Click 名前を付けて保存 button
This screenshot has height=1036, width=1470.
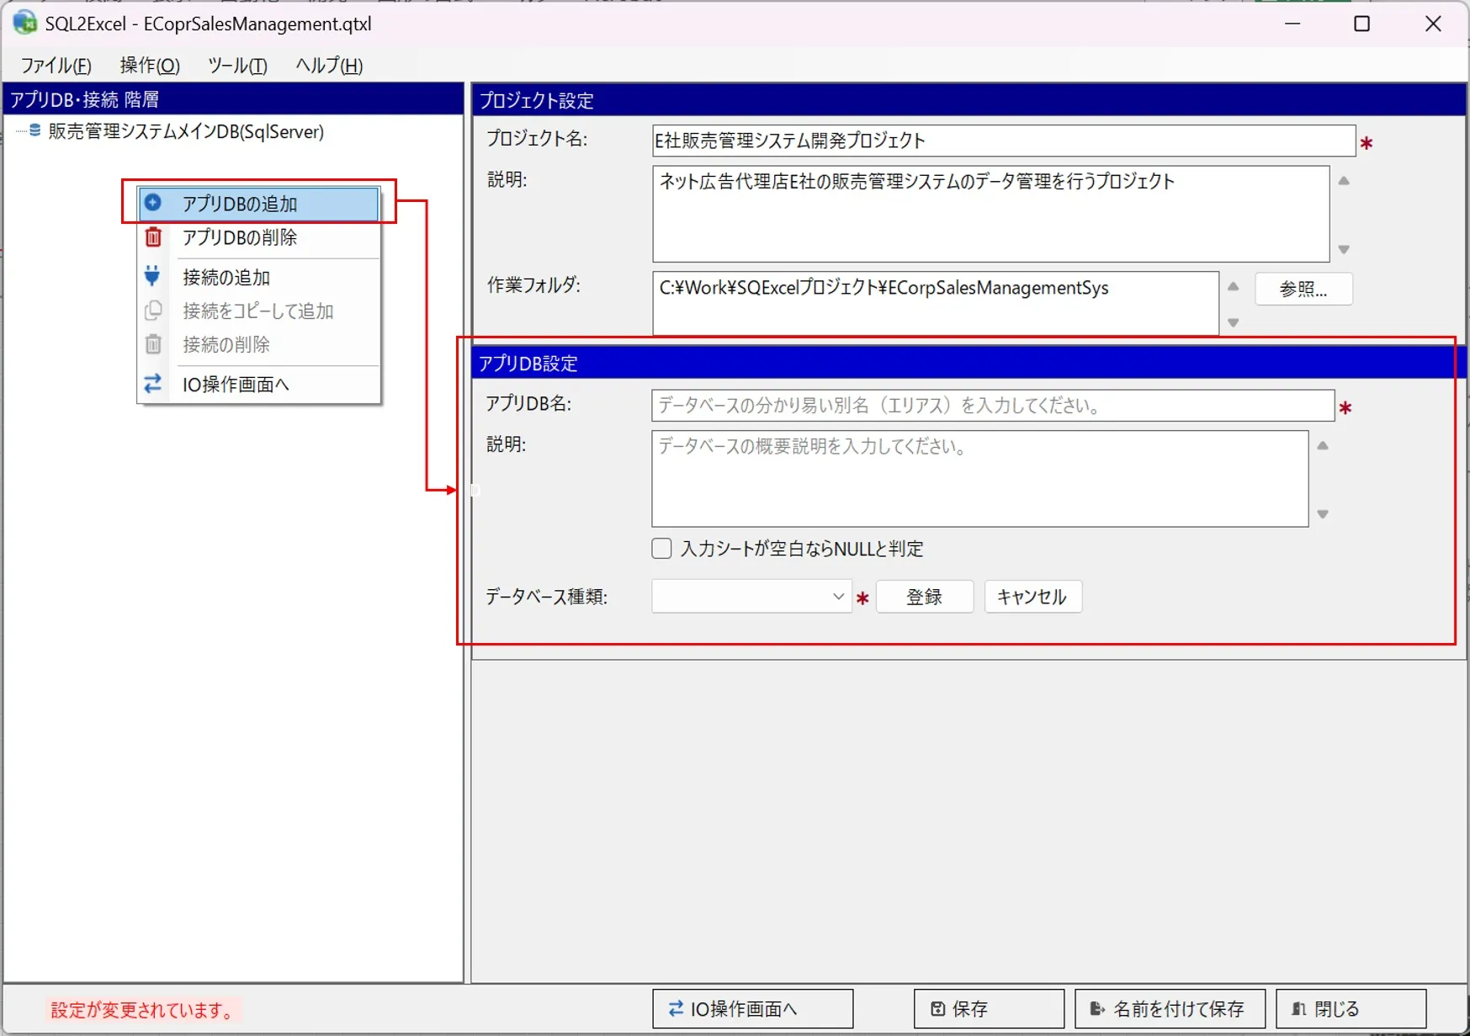point(1170,1008)
